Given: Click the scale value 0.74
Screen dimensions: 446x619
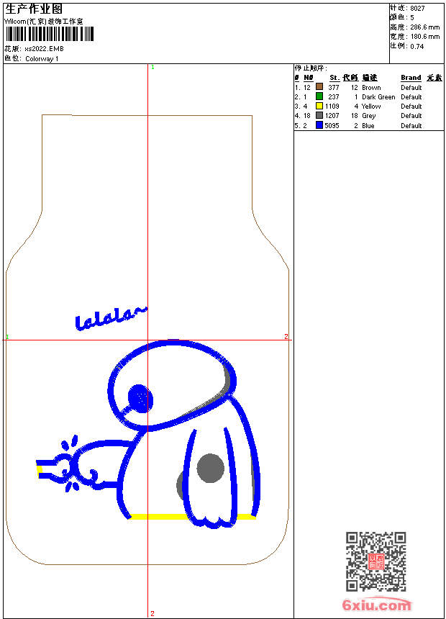Looking at the screenshot, I should [x=417, y=47].
